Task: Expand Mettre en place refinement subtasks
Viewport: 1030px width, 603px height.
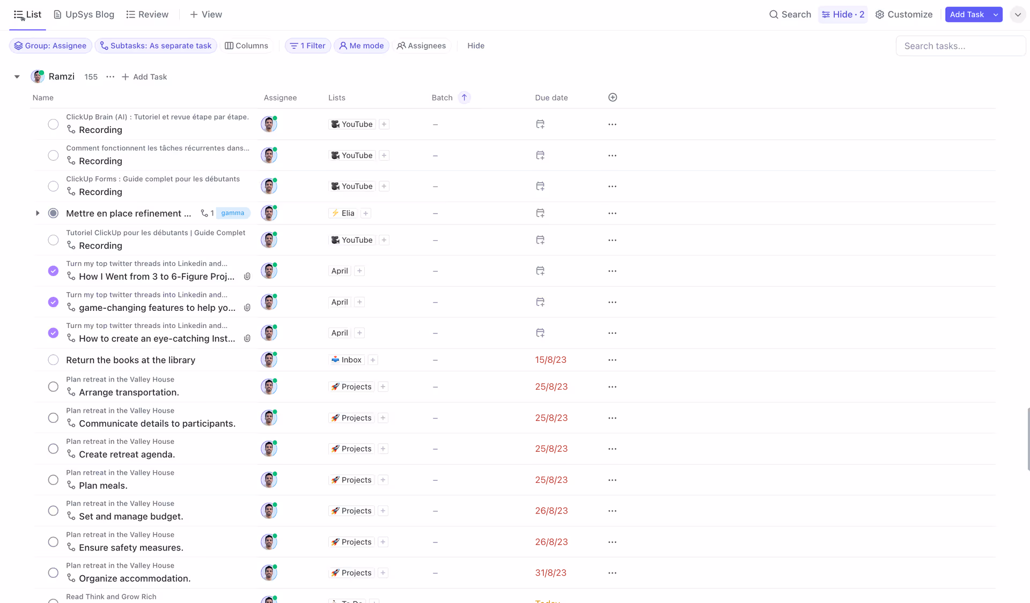Action: point(38,213)
